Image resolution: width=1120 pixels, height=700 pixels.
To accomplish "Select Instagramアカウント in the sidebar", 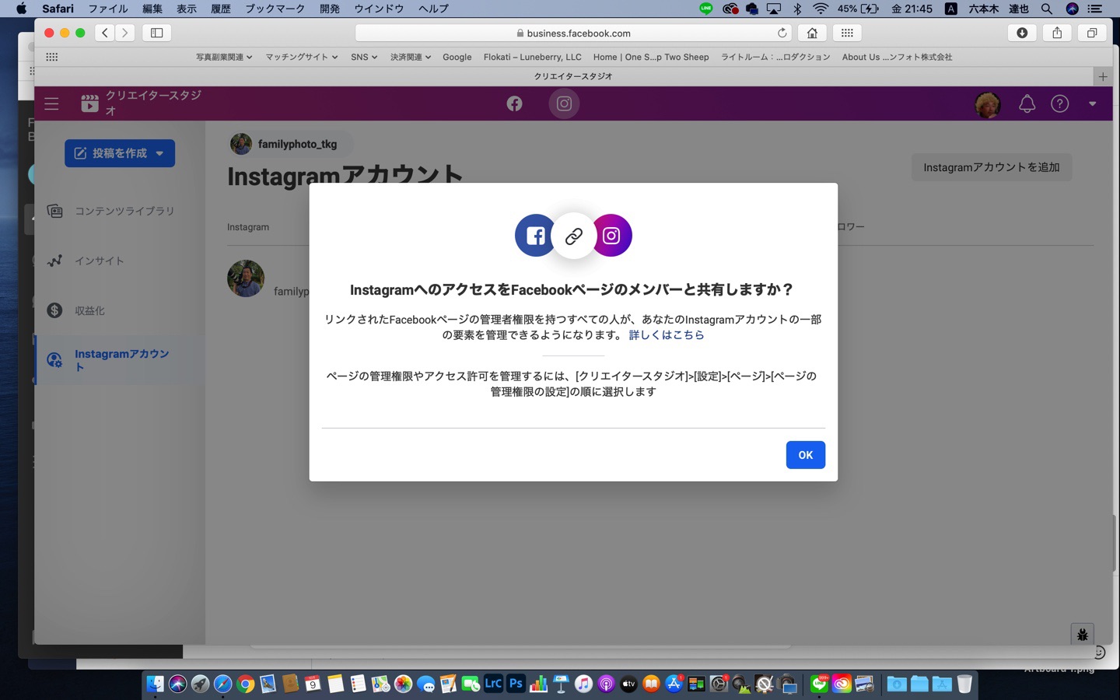I will coord(120,360).
